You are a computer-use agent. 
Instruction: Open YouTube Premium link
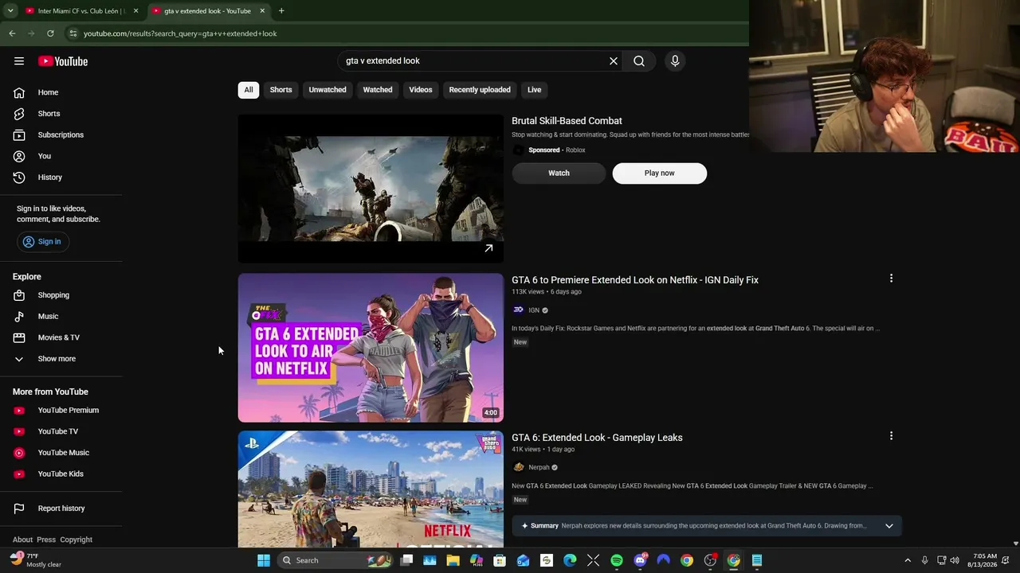coord(68,411)
